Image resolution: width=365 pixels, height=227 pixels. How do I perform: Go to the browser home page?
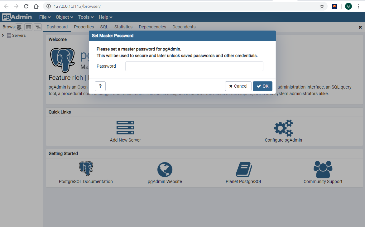36,6
